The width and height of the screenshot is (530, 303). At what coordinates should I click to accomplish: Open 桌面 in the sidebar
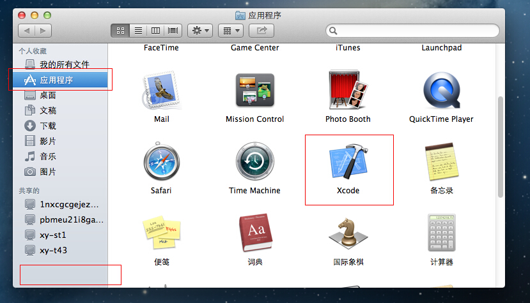[60, 95]
